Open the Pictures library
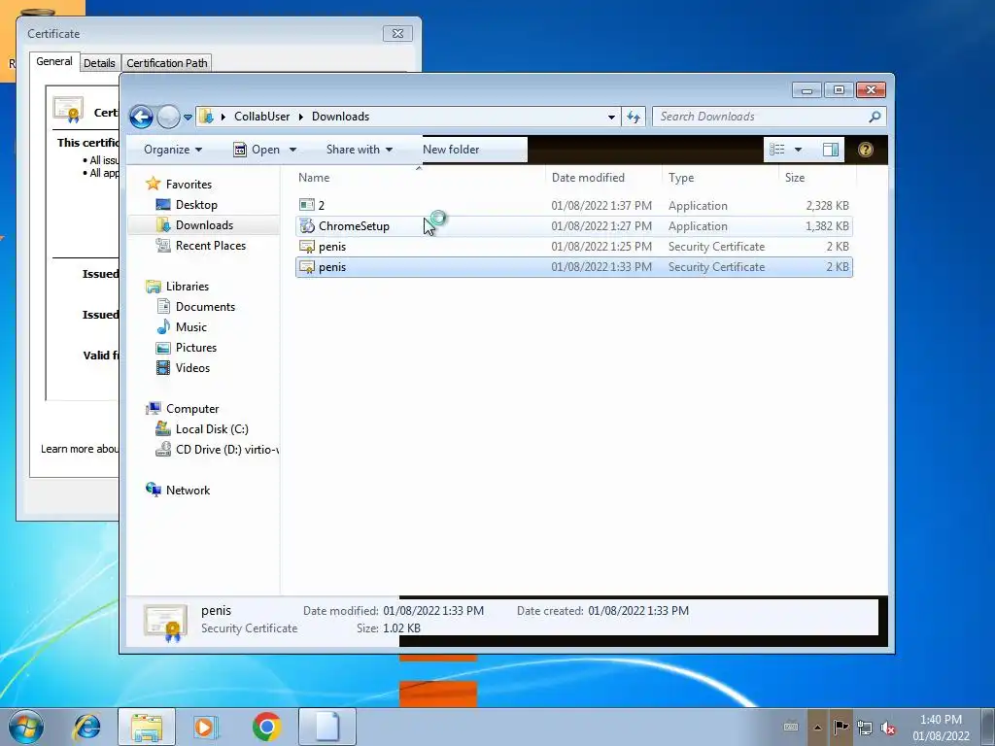 tap(196, 348)
